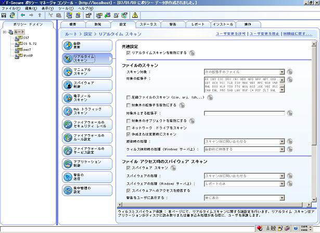Screen dimensions: 320x233
Task: Open ファイアウォールのサービス設定 page
Action: point(87,151)
